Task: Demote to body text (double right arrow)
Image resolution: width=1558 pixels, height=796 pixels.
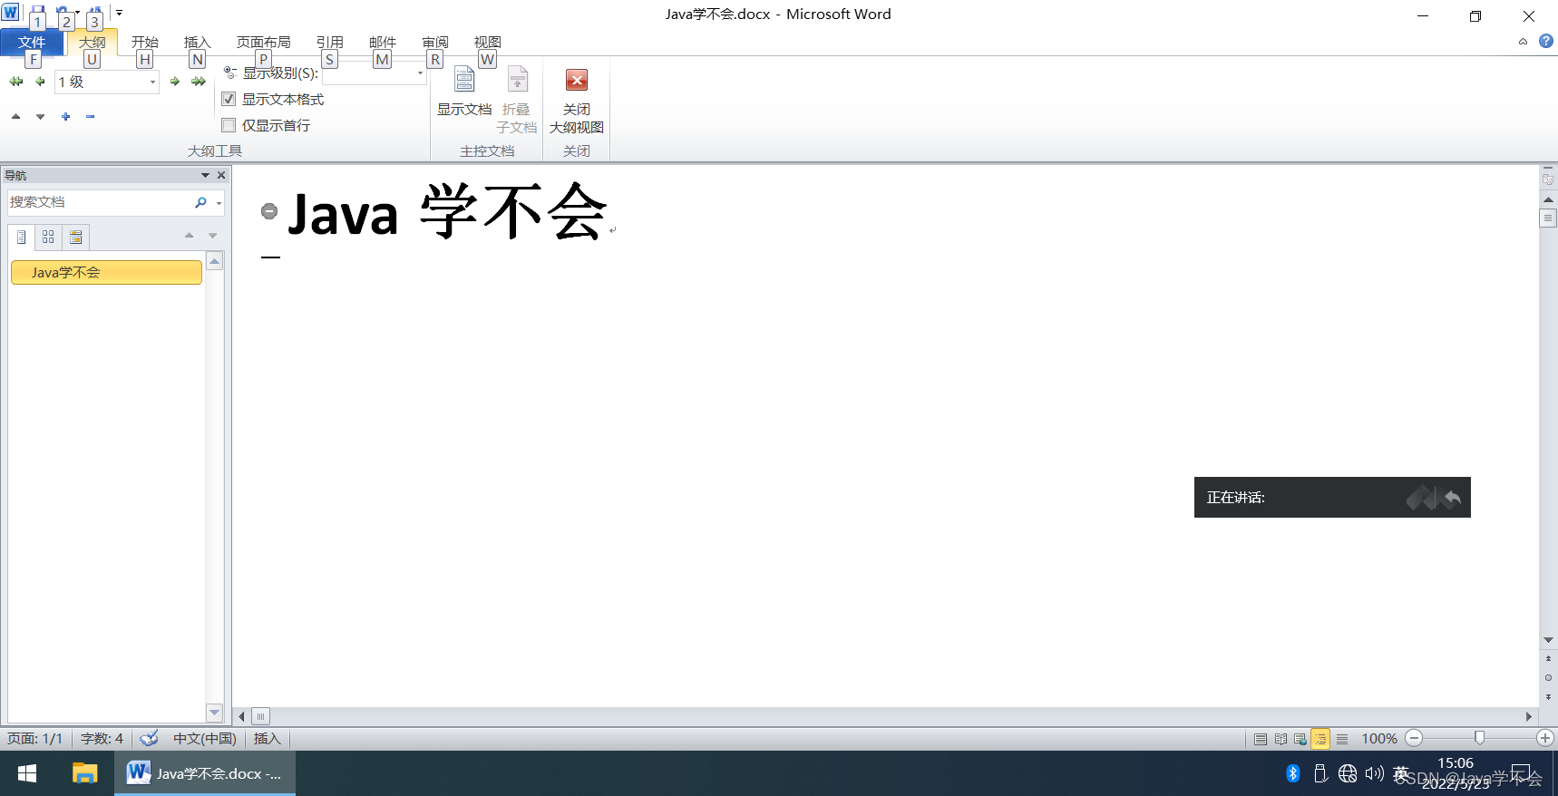Action: click(199, 82)
